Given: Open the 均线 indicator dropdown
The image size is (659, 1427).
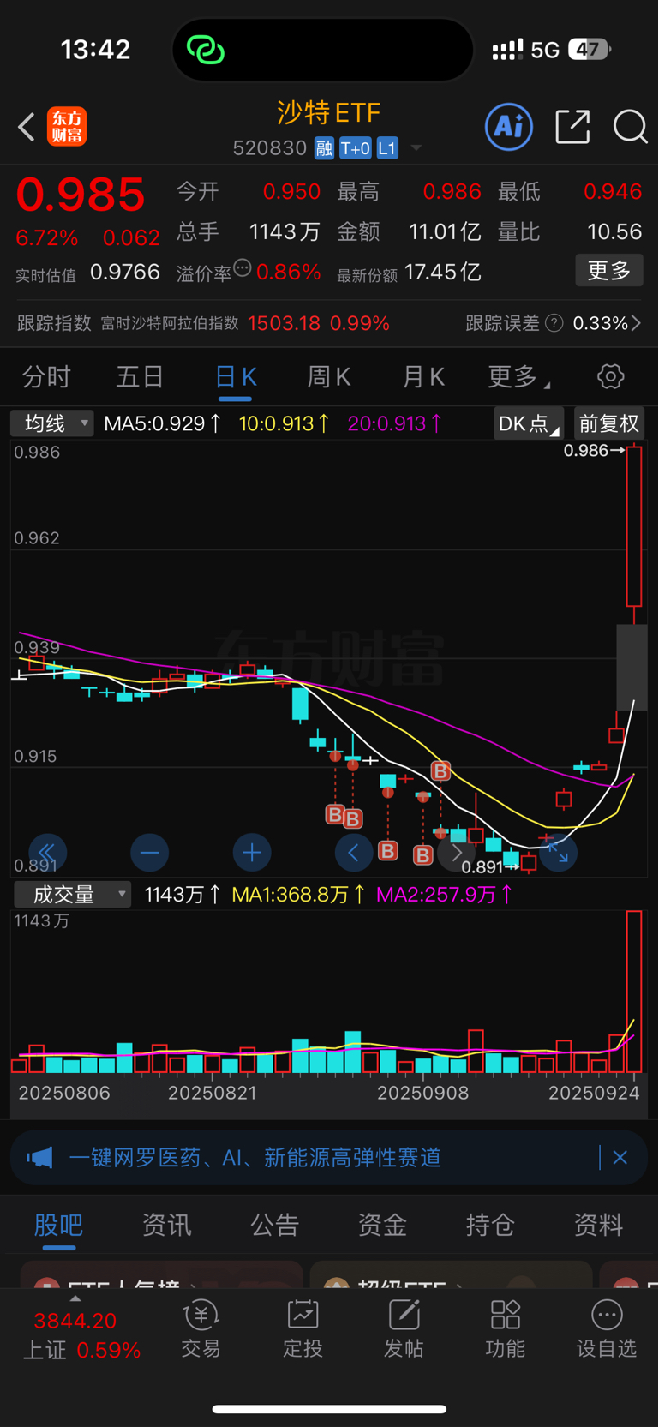Looking at the screenshot, I should tap(51, 423).
